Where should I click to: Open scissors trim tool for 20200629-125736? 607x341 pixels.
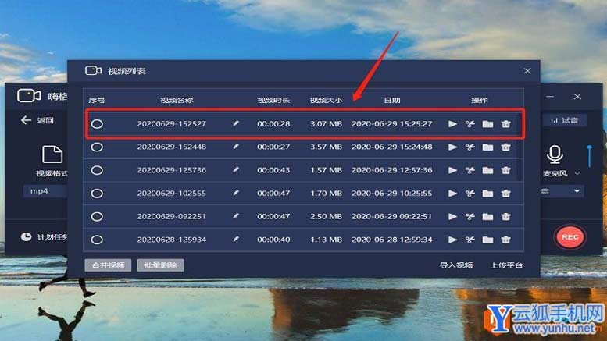[x=470, y=170]
